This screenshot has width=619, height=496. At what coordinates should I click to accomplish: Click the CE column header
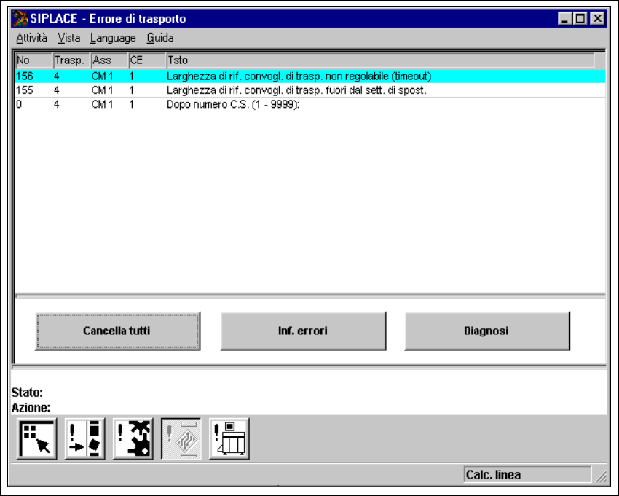[147, 60]
